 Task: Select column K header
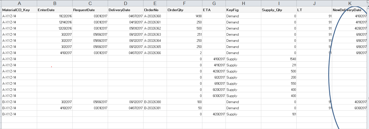[350, 3]
